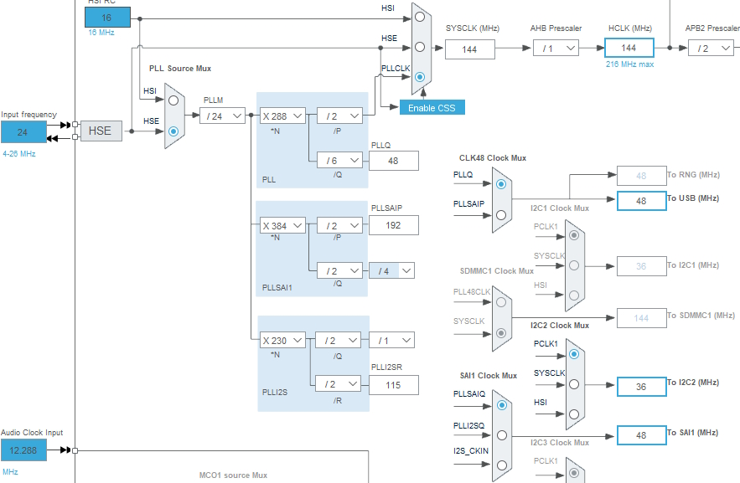Image resolution: width=740 pixels, height=483 pixels.
Task: Click the HSE oscillator block
Action: [x=101, y=131]
